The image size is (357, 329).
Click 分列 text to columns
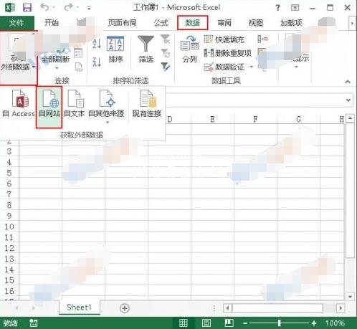point(189,49)
